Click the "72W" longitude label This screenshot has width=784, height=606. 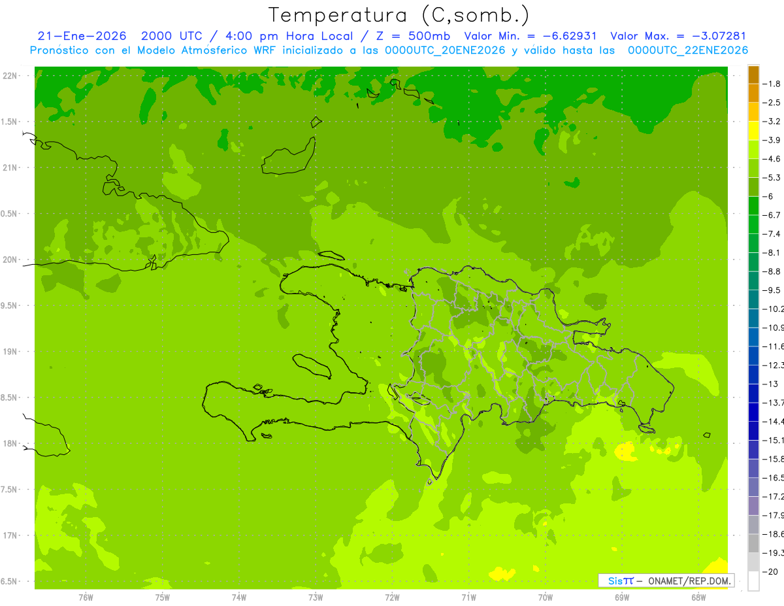coord(393,597)
